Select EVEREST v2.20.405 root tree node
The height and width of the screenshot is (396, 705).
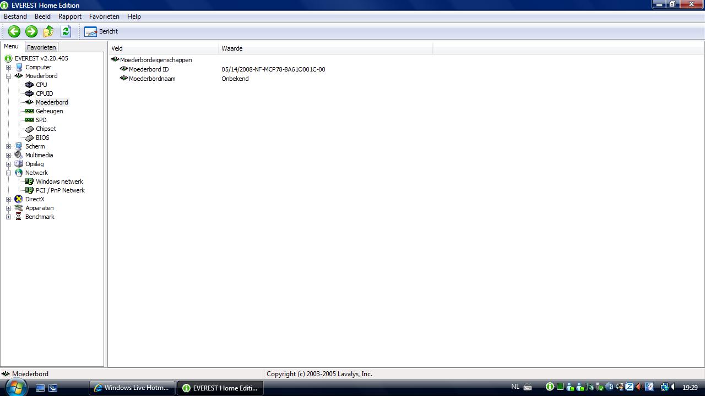(x=41, y=58)
